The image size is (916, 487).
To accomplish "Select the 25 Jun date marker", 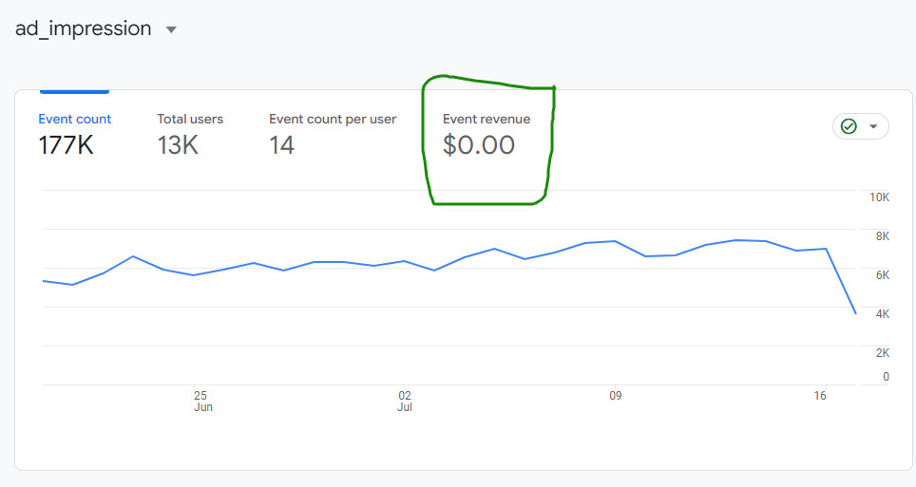I will coord(202,402).
